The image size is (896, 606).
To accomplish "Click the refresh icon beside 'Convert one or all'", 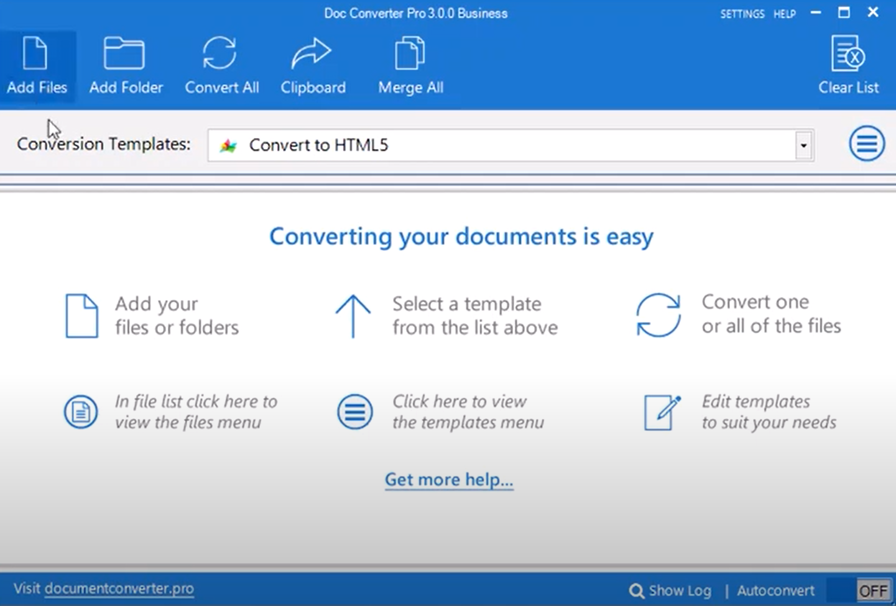I will tap(658, 315).
